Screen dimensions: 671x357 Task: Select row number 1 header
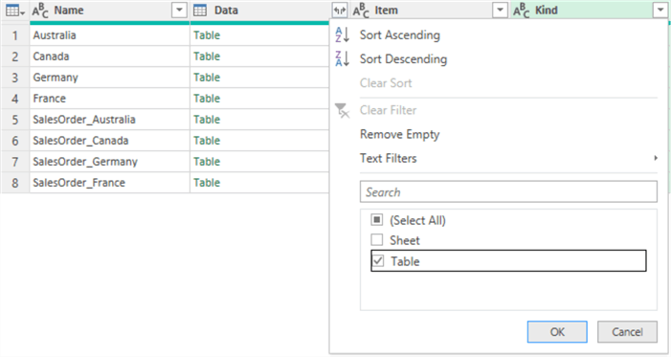point(15,35)
